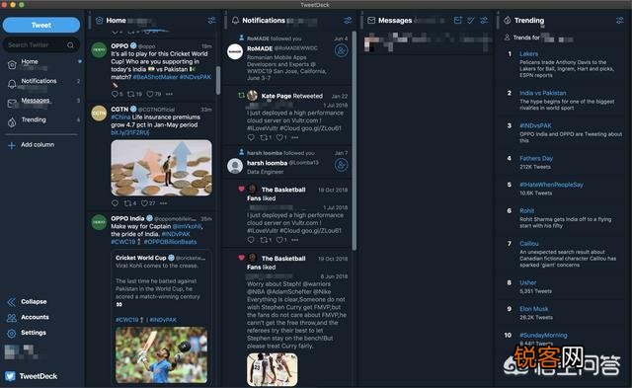The width and height of the screenshot is (632, 388).
Task: Focus the Search Twitter field
Action: click(41, 44)
